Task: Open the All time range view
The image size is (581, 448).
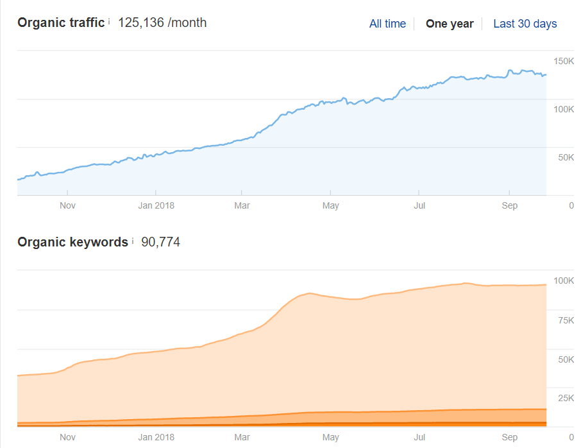Action: click(x=387, y=24)
